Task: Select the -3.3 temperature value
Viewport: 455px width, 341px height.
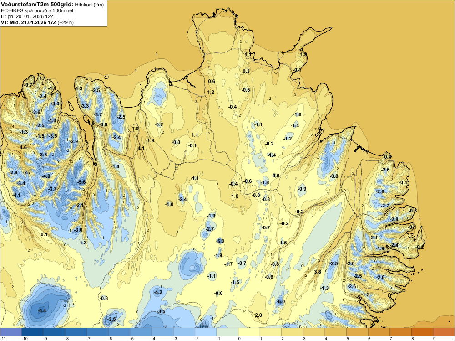Action: [x=85, y=106]
